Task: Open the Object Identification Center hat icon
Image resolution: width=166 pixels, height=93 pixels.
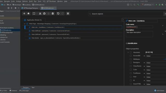Action: point(28,13)
